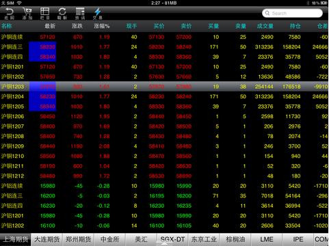Screen dimensions: 329x246
Task: Select the 沪铝连续 row name
Action: (12, 186)
